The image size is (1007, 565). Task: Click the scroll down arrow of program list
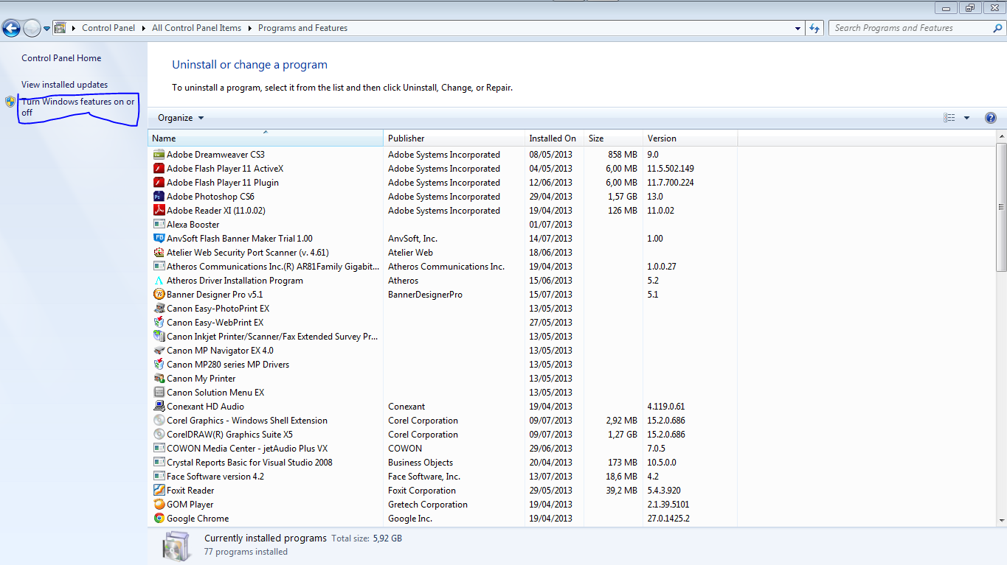pos(1001,521)
